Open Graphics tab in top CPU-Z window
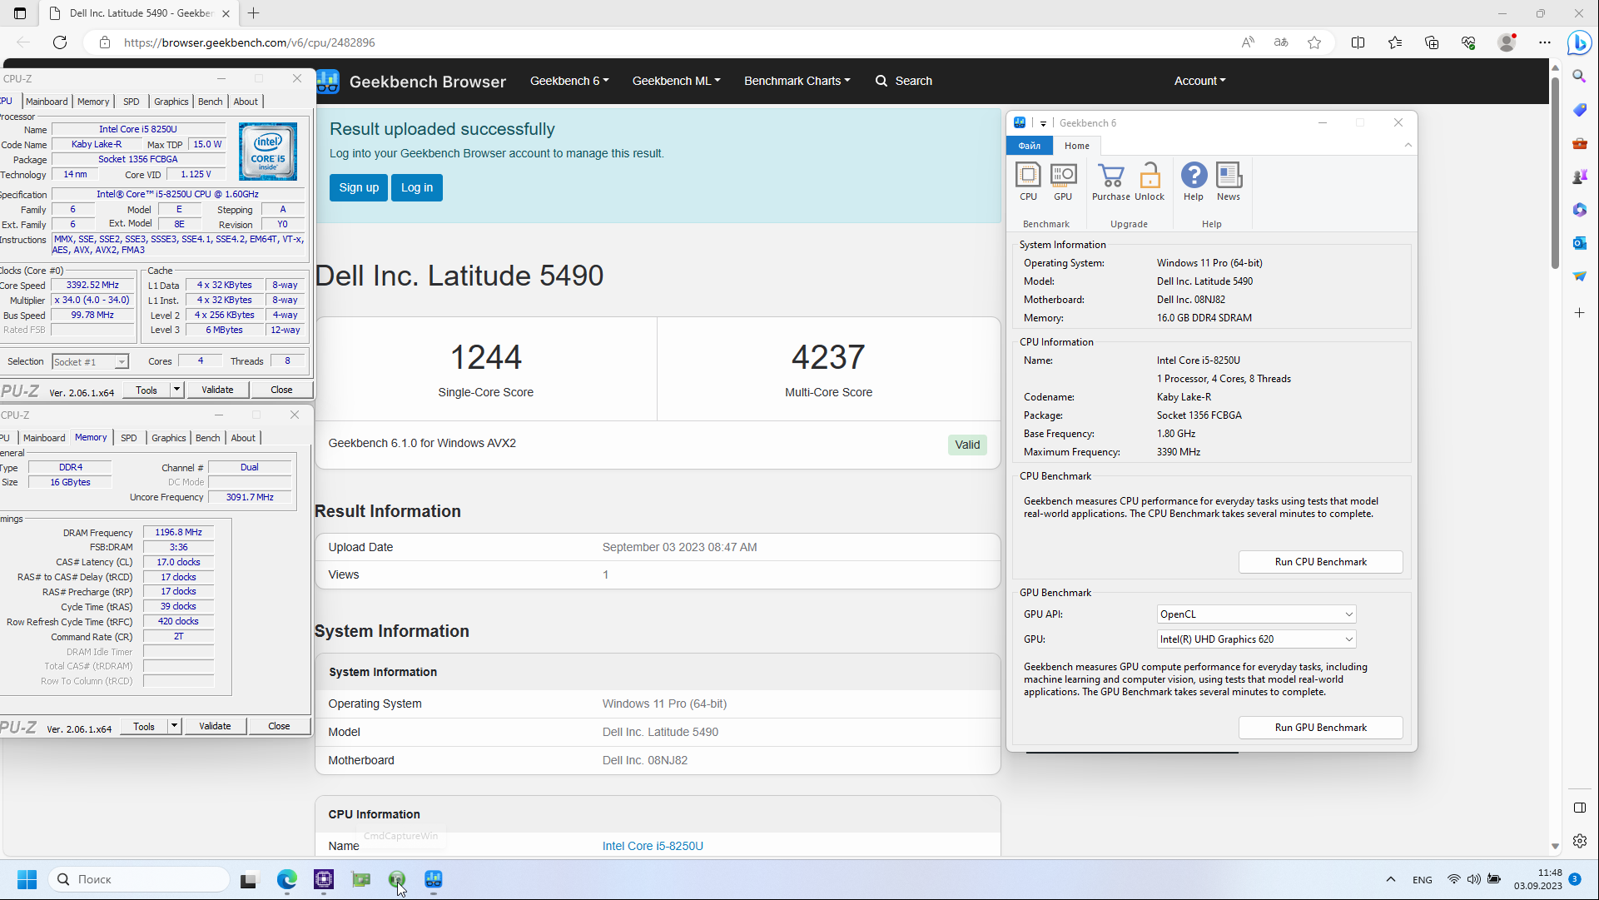 tap(171, 102)
